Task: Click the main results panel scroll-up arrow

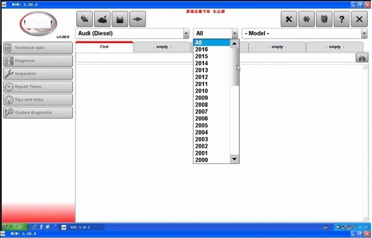Action: coord(366,68)
